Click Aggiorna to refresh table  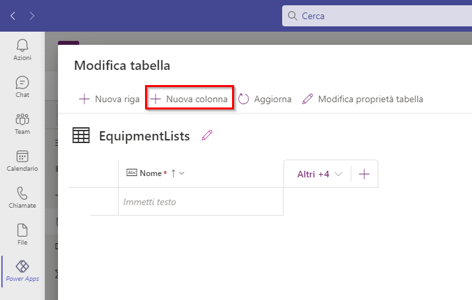265,99
